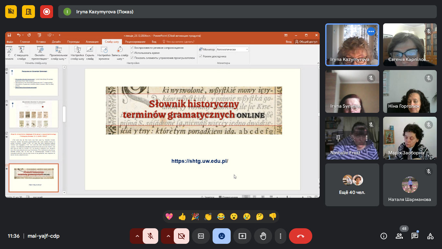Send the sparkling heart reaction
Screen dimensions: 442x249
(x=169, y=217)
